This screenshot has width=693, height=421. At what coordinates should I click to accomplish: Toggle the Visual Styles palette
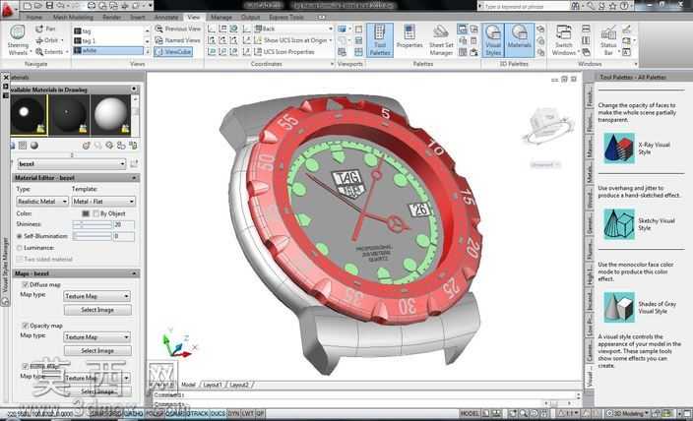tap(493, 40)
